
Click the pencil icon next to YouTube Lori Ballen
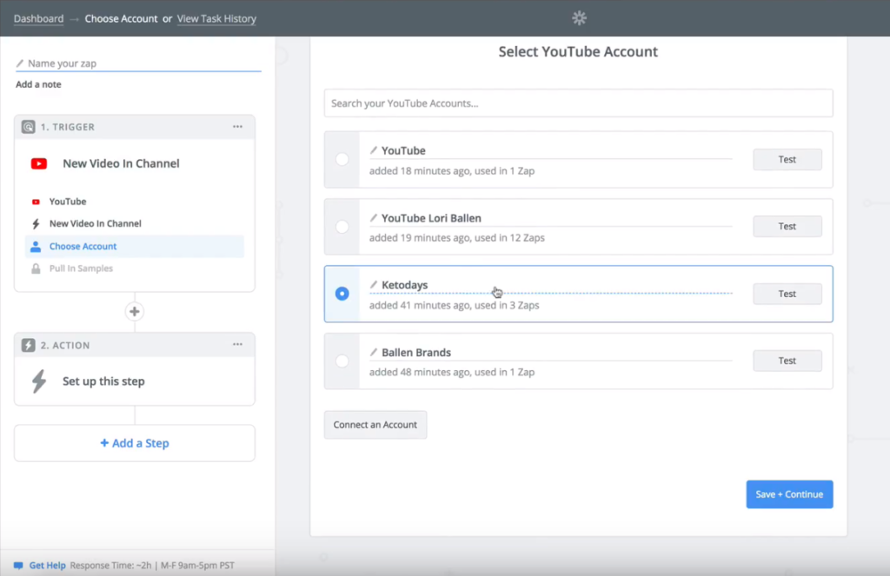point(374,218)
